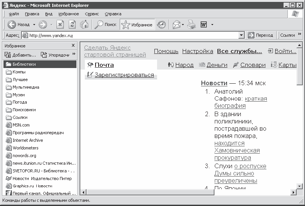Screen dimensions: 305x206
Task: Expand the Back button history dropdown arrow
Action: tap(34, 24)
